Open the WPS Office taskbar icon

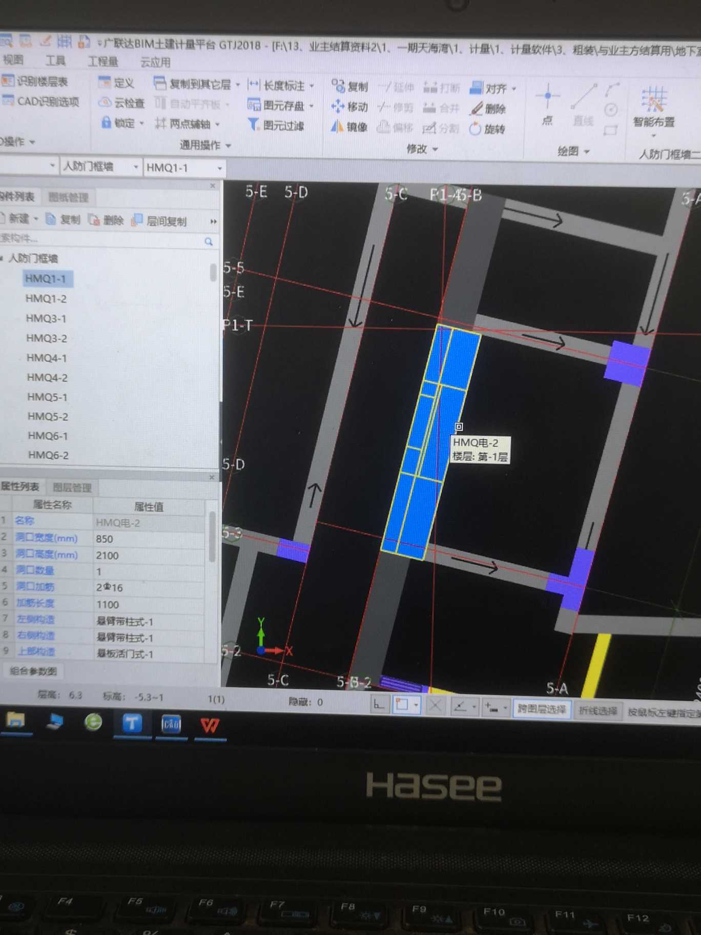[x=209, y=725]
